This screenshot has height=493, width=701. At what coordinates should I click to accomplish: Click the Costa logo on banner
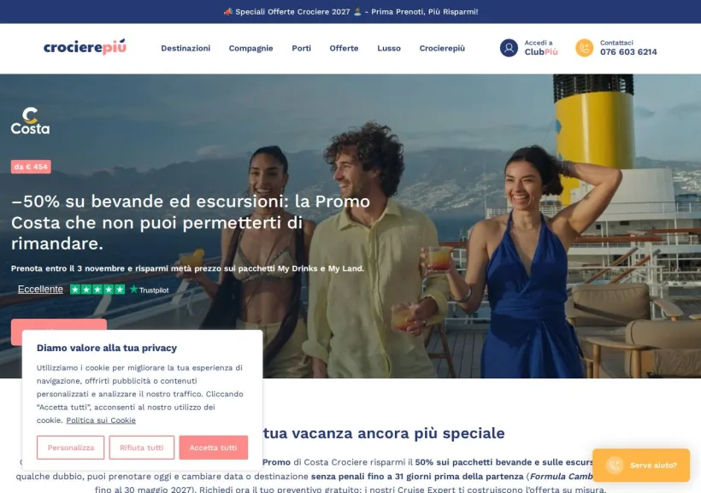click(x=30, y=120)
